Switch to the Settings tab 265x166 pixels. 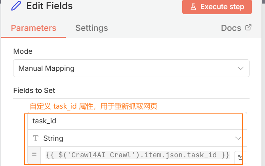pos(92,28)
